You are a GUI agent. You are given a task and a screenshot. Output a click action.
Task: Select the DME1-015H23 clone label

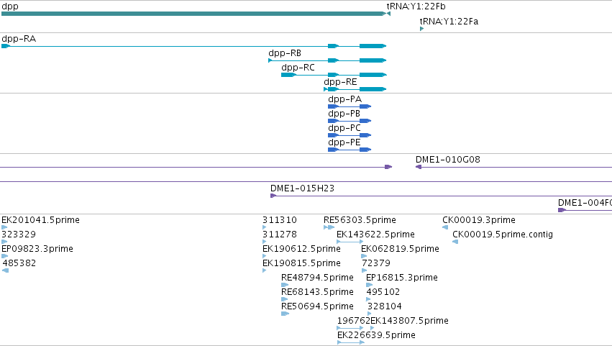[x=302, y=188]
